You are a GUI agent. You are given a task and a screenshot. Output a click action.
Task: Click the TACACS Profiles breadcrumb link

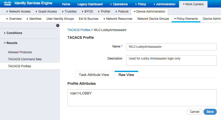click(79, 30)
